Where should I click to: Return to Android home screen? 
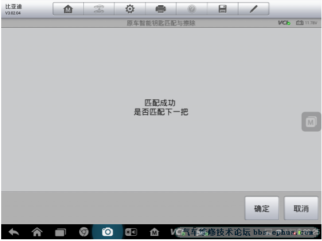pyautogui.click(x=37, y=232)
